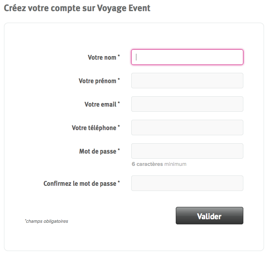Click into the Votre prénom text box

(x=187, y=80)
